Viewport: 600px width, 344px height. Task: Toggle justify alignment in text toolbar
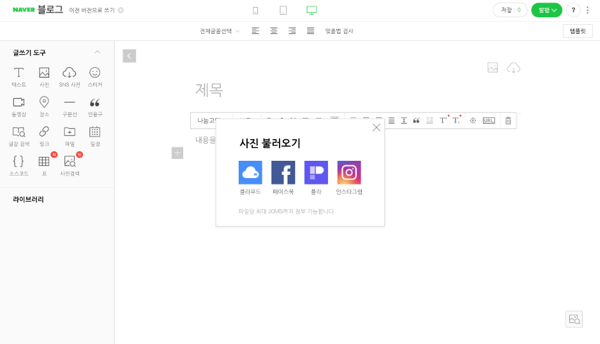pos(391,121)
